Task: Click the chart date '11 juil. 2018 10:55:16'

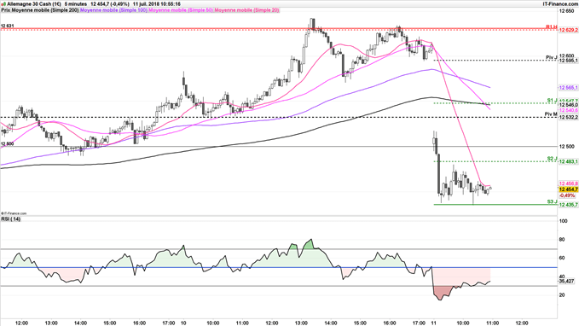Action: point(157,4)
